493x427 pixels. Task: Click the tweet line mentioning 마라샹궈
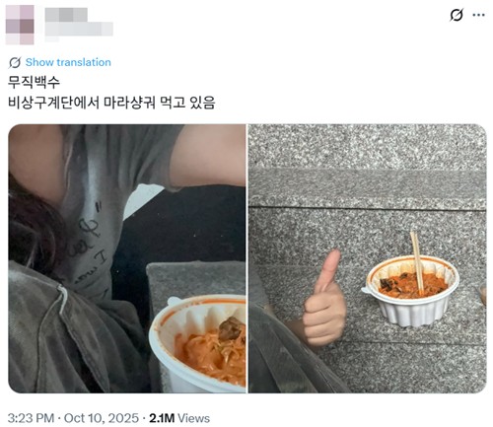click(x=111, y=103)
